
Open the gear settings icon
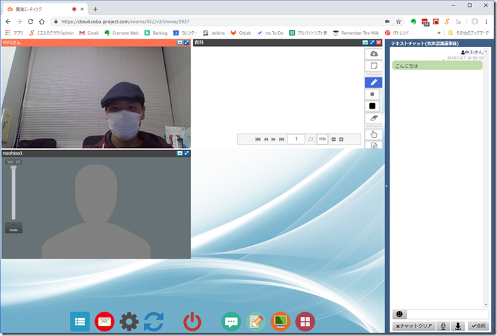click(x=129, y=322)
